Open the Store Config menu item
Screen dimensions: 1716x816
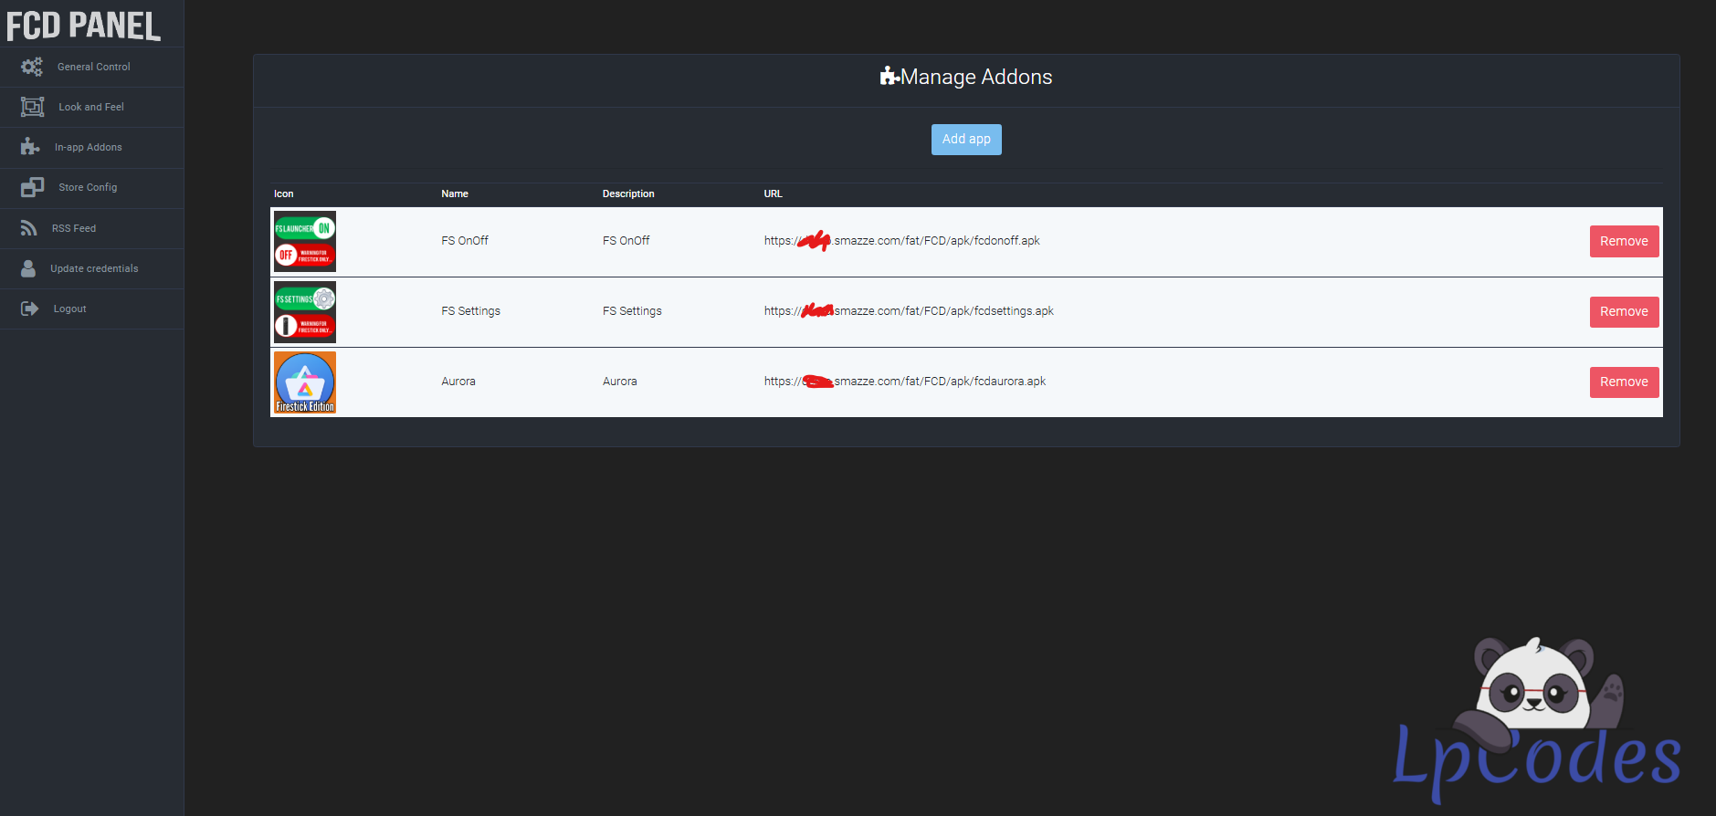tap(88, 187)
